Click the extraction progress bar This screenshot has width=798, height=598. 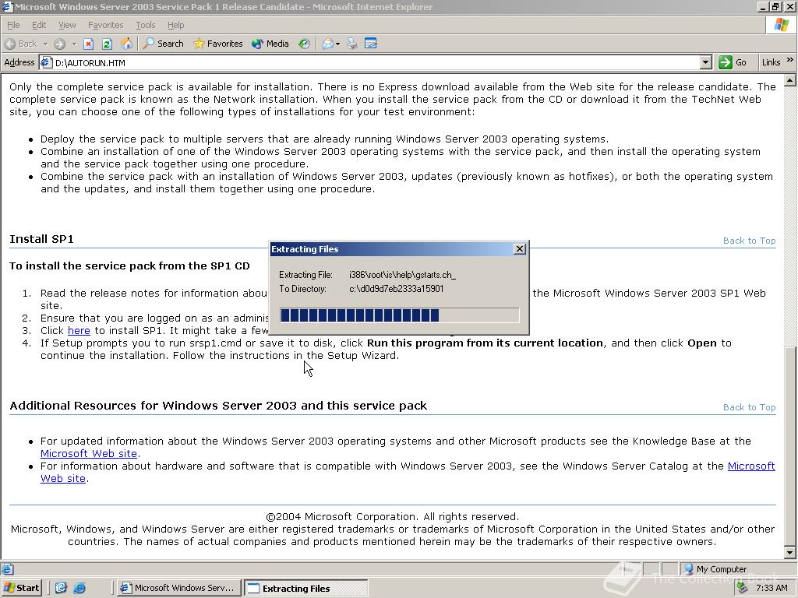[400, 315]
